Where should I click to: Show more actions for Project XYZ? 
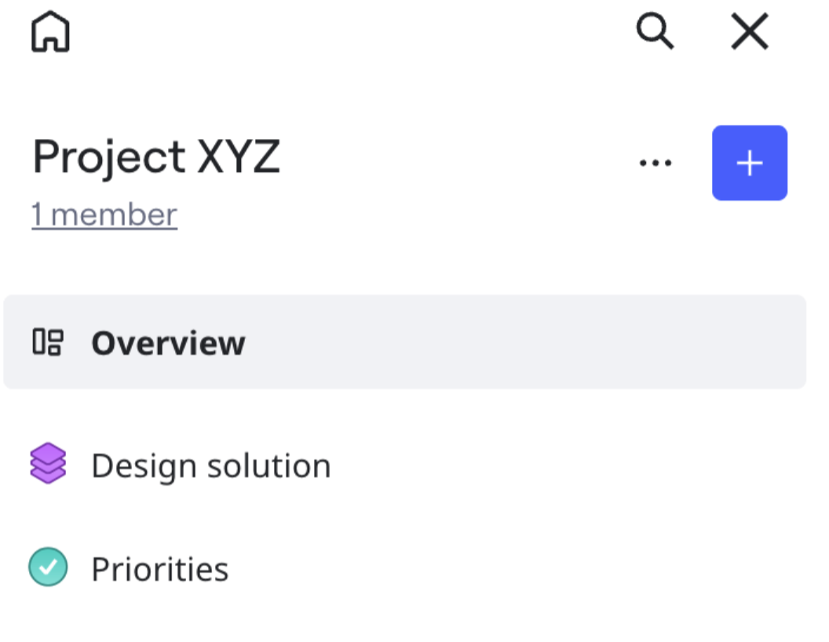tap(656, 163)
